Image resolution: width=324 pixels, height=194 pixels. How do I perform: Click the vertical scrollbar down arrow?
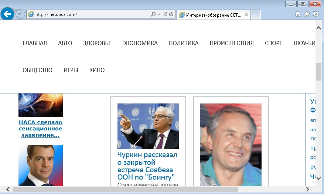318,178
